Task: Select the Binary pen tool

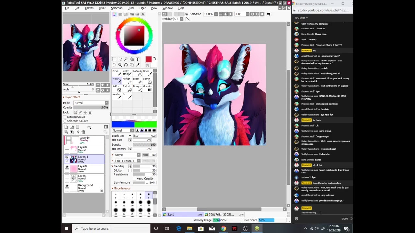Action: tap(137, 88)
